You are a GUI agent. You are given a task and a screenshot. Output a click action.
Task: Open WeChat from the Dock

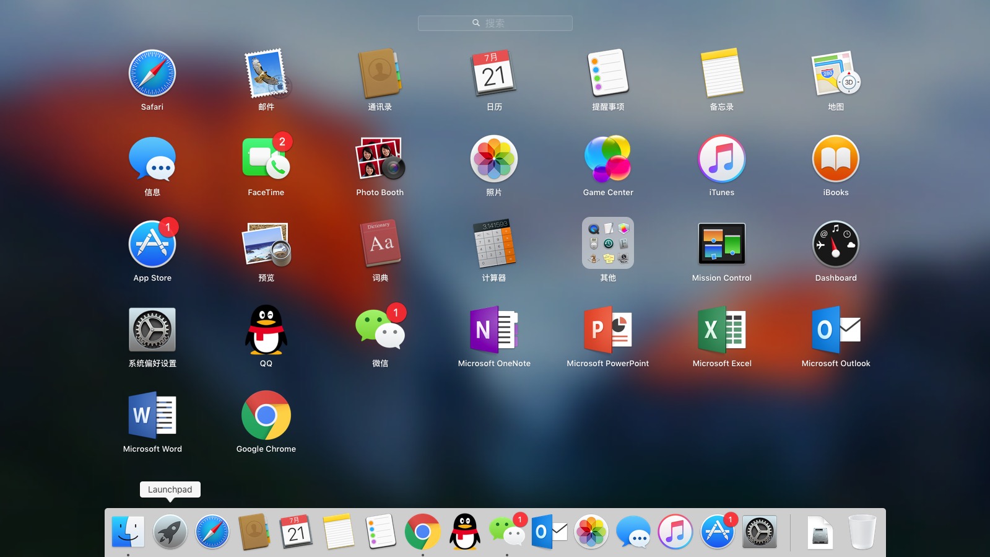coord(507,532)
